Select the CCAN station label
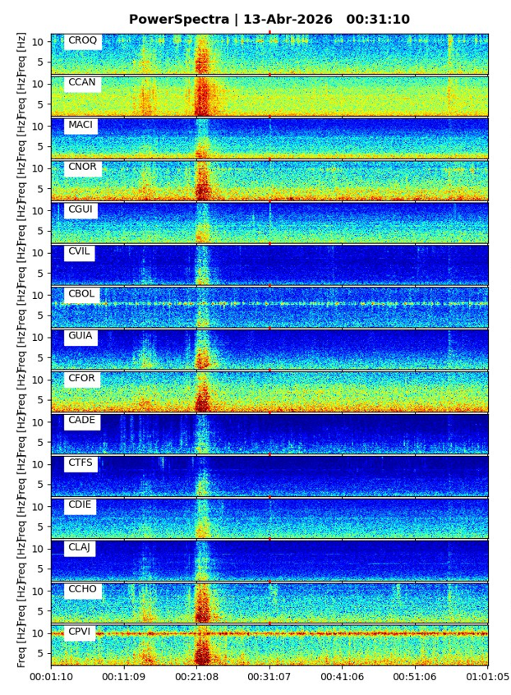Screen dimensions: 511x695 click(81, 83)
